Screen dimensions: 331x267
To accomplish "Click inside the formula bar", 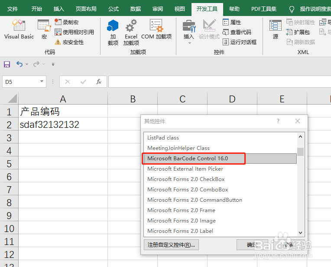I will [220, 82].
